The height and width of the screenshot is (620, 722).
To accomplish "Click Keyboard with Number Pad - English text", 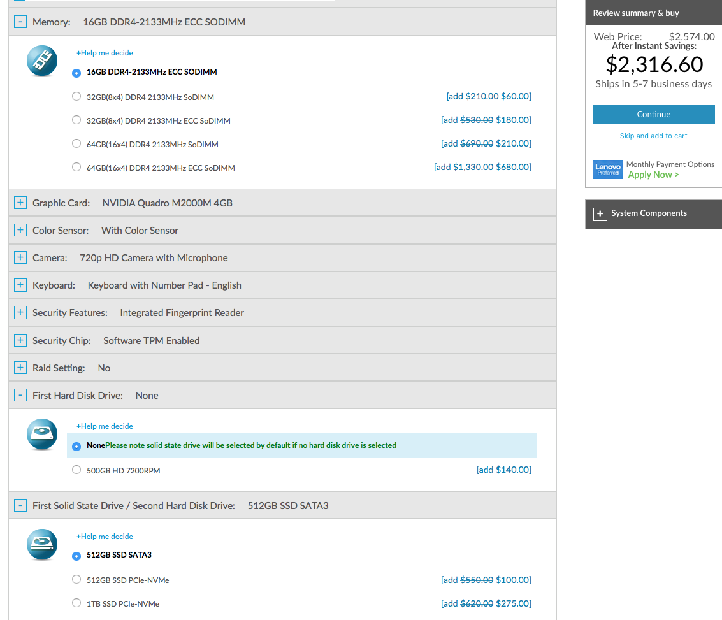I will tap(164, 285).
